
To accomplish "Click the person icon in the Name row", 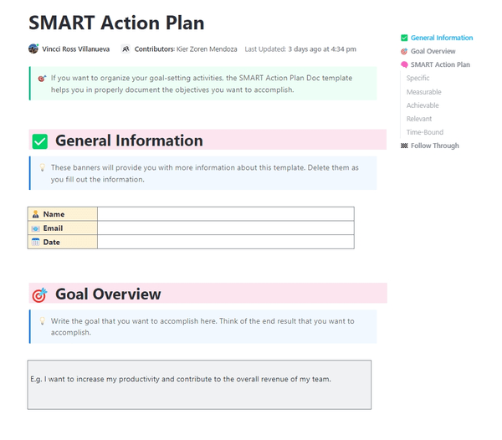I will [x=35, y=214].
